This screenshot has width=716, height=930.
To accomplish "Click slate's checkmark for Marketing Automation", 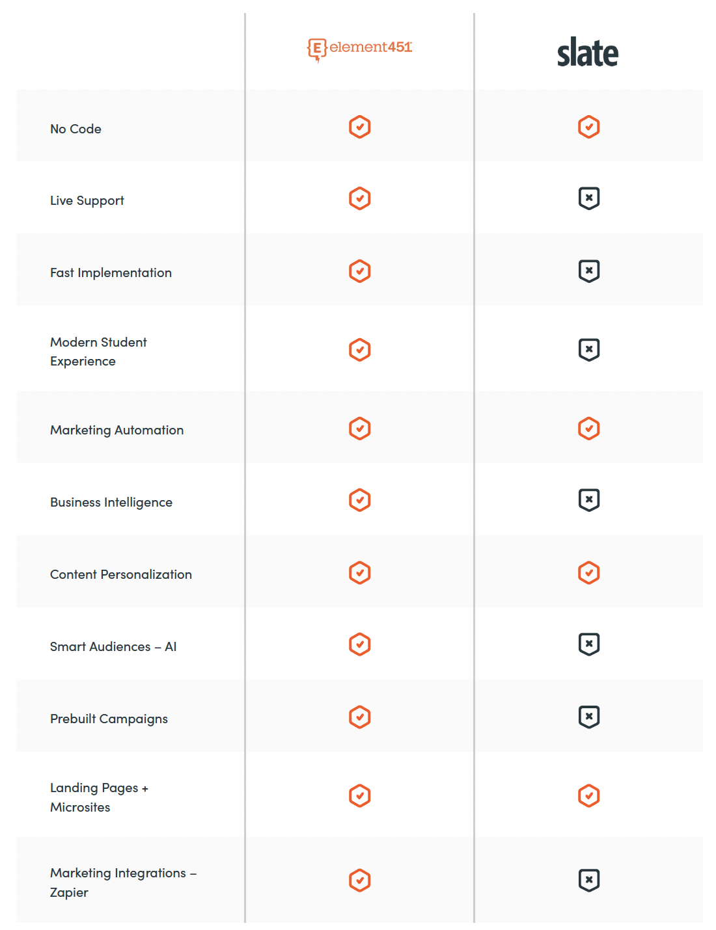I will click(x=589, y=429).
